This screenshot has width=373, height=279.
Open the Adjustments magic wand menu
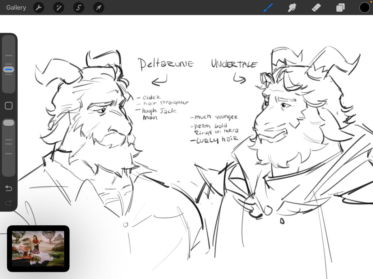tap(58, 7)
